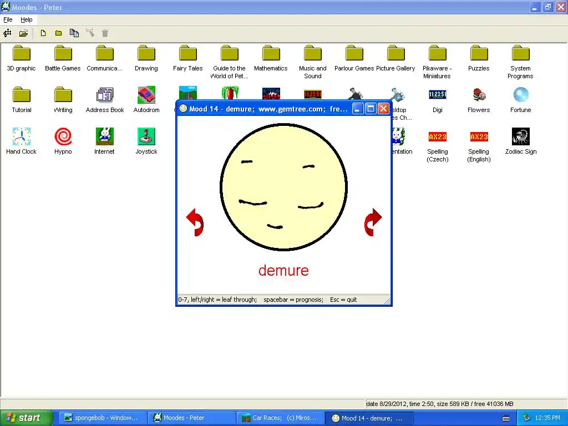Click the date and size status bar text
The image size is (568, 426).
[x=440, y=404]
